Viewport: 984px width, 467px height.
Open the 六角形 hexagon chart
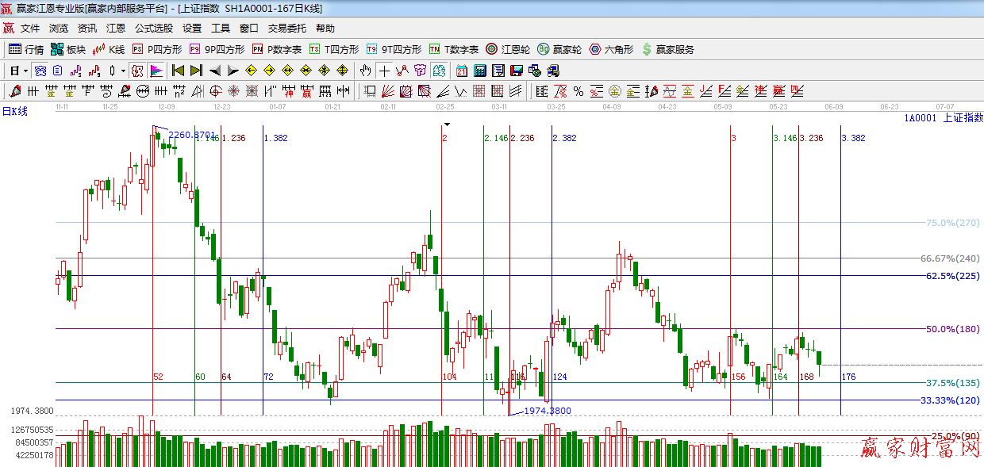tap(611, 49)
